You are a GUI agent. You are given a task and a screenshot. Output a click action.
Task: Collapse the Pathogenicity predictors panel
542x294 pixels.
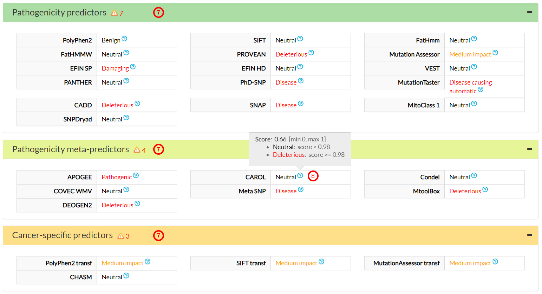pyautogui.click(x=529, y=12)
